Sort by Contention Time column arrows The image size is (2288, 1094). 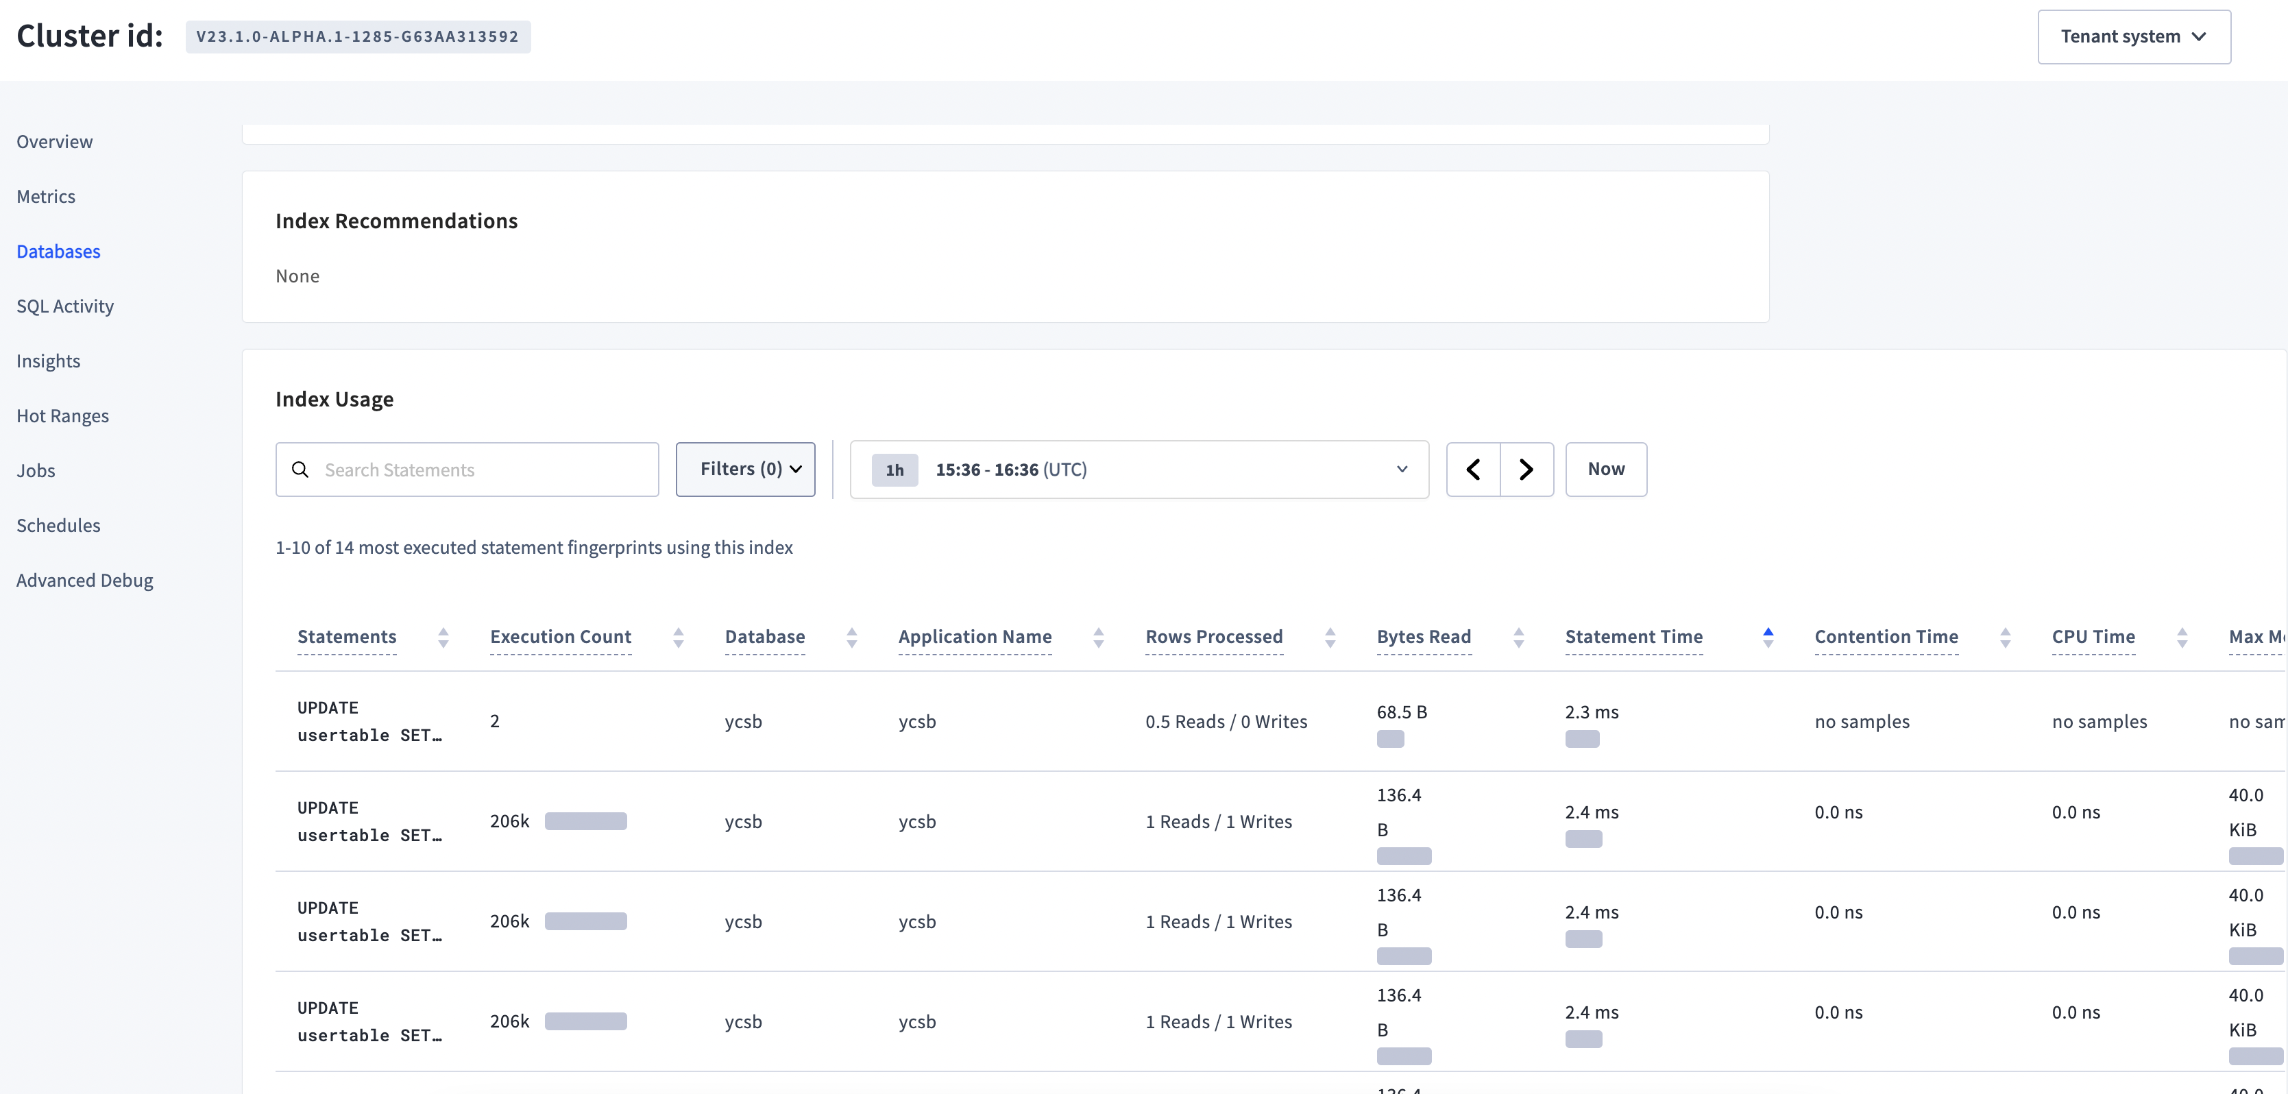[x=2005, y=637]
